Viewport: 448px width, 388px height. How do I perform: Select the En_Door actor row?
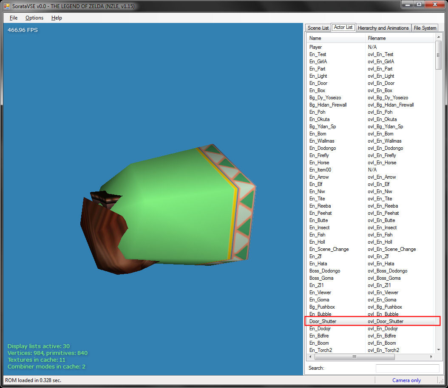(371, 83)
